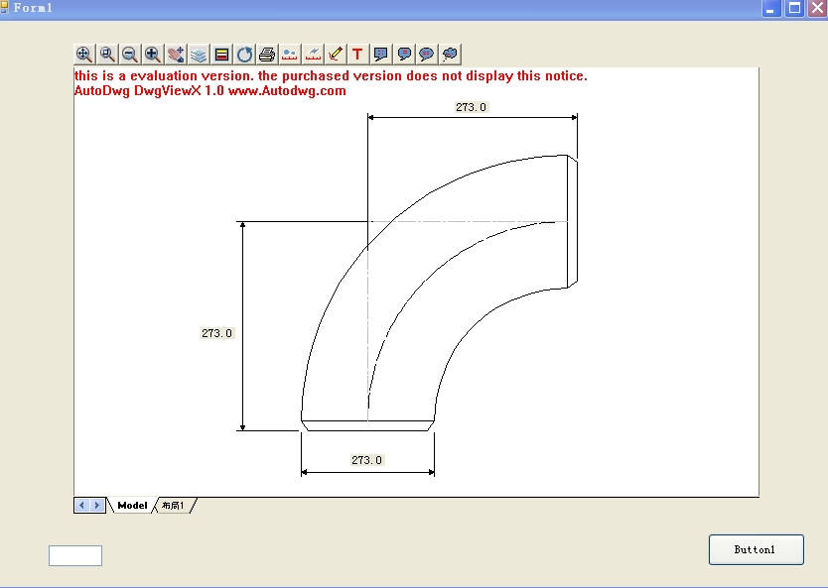Maximize the Form1 window

tap(794, 9)
